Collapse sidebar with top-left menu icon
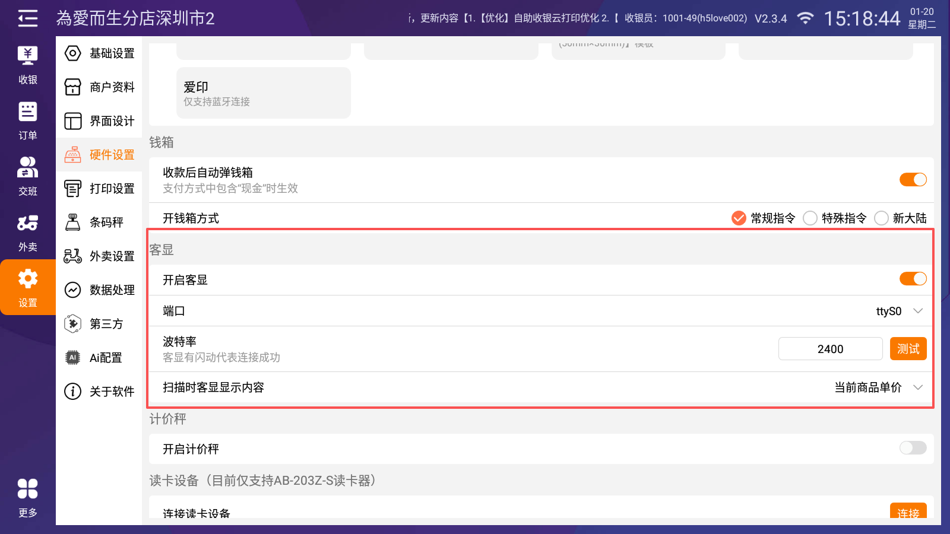This screenshot has width=950, height=534. pos(27,18)
